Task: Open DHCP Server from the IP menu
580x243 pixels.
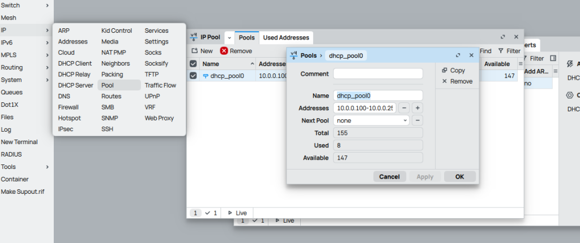Action: point(75,85)
